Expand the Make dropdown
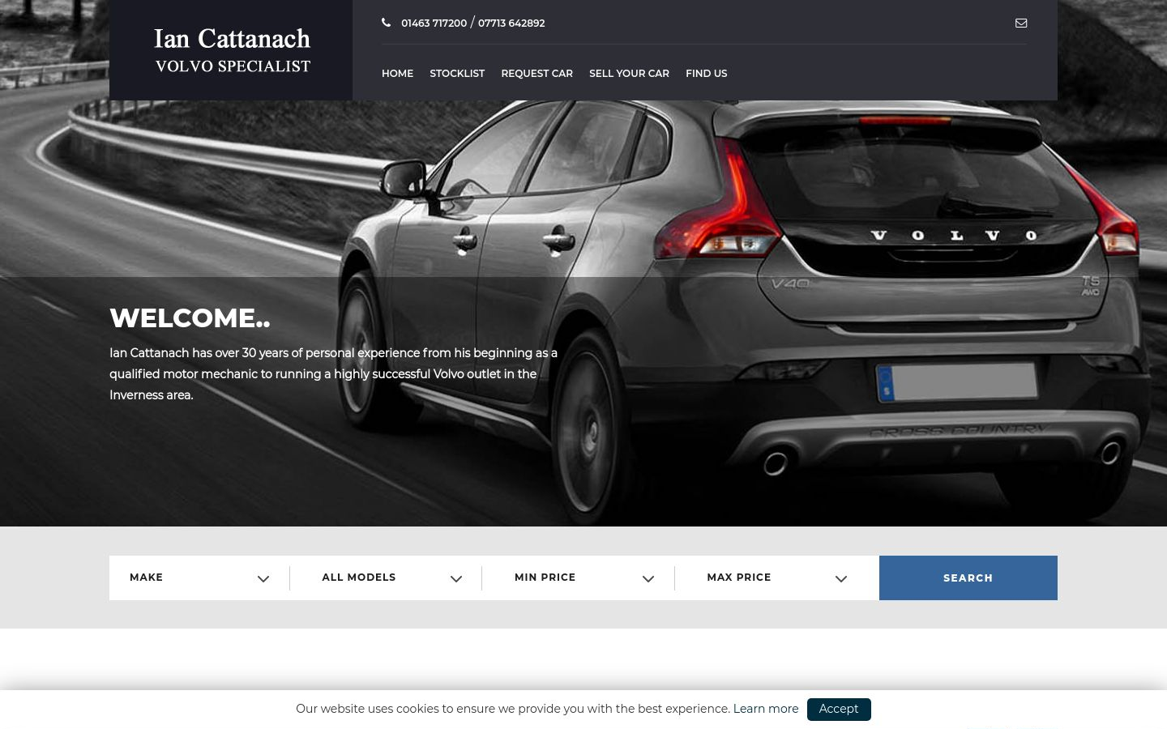Viewport: 1167px width, 729px height. point(199,578)
